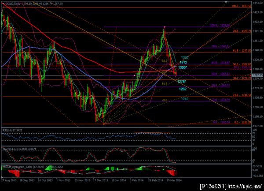Click the 1402.10 price scale value

(x=258, y=22)
